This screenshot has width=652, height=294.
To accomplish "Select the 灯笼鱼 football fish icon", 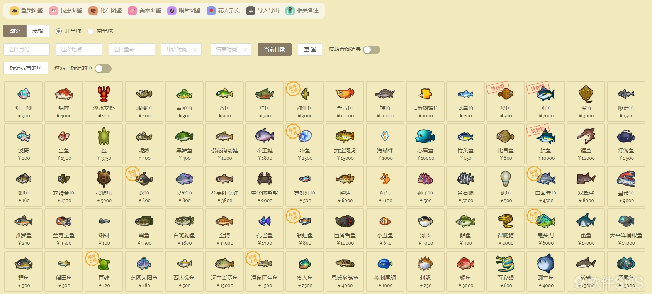I will tap(626, 136).
